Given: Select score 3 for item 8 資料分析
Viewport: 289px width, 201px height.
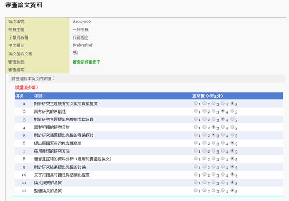Looking at the screenshot, I should pos(213,158).
